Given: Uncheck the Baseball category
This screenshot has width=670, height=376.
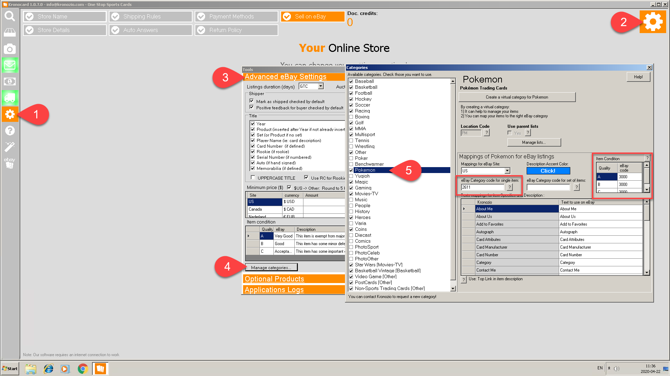Looking at the screenshot, I should 351,81.
